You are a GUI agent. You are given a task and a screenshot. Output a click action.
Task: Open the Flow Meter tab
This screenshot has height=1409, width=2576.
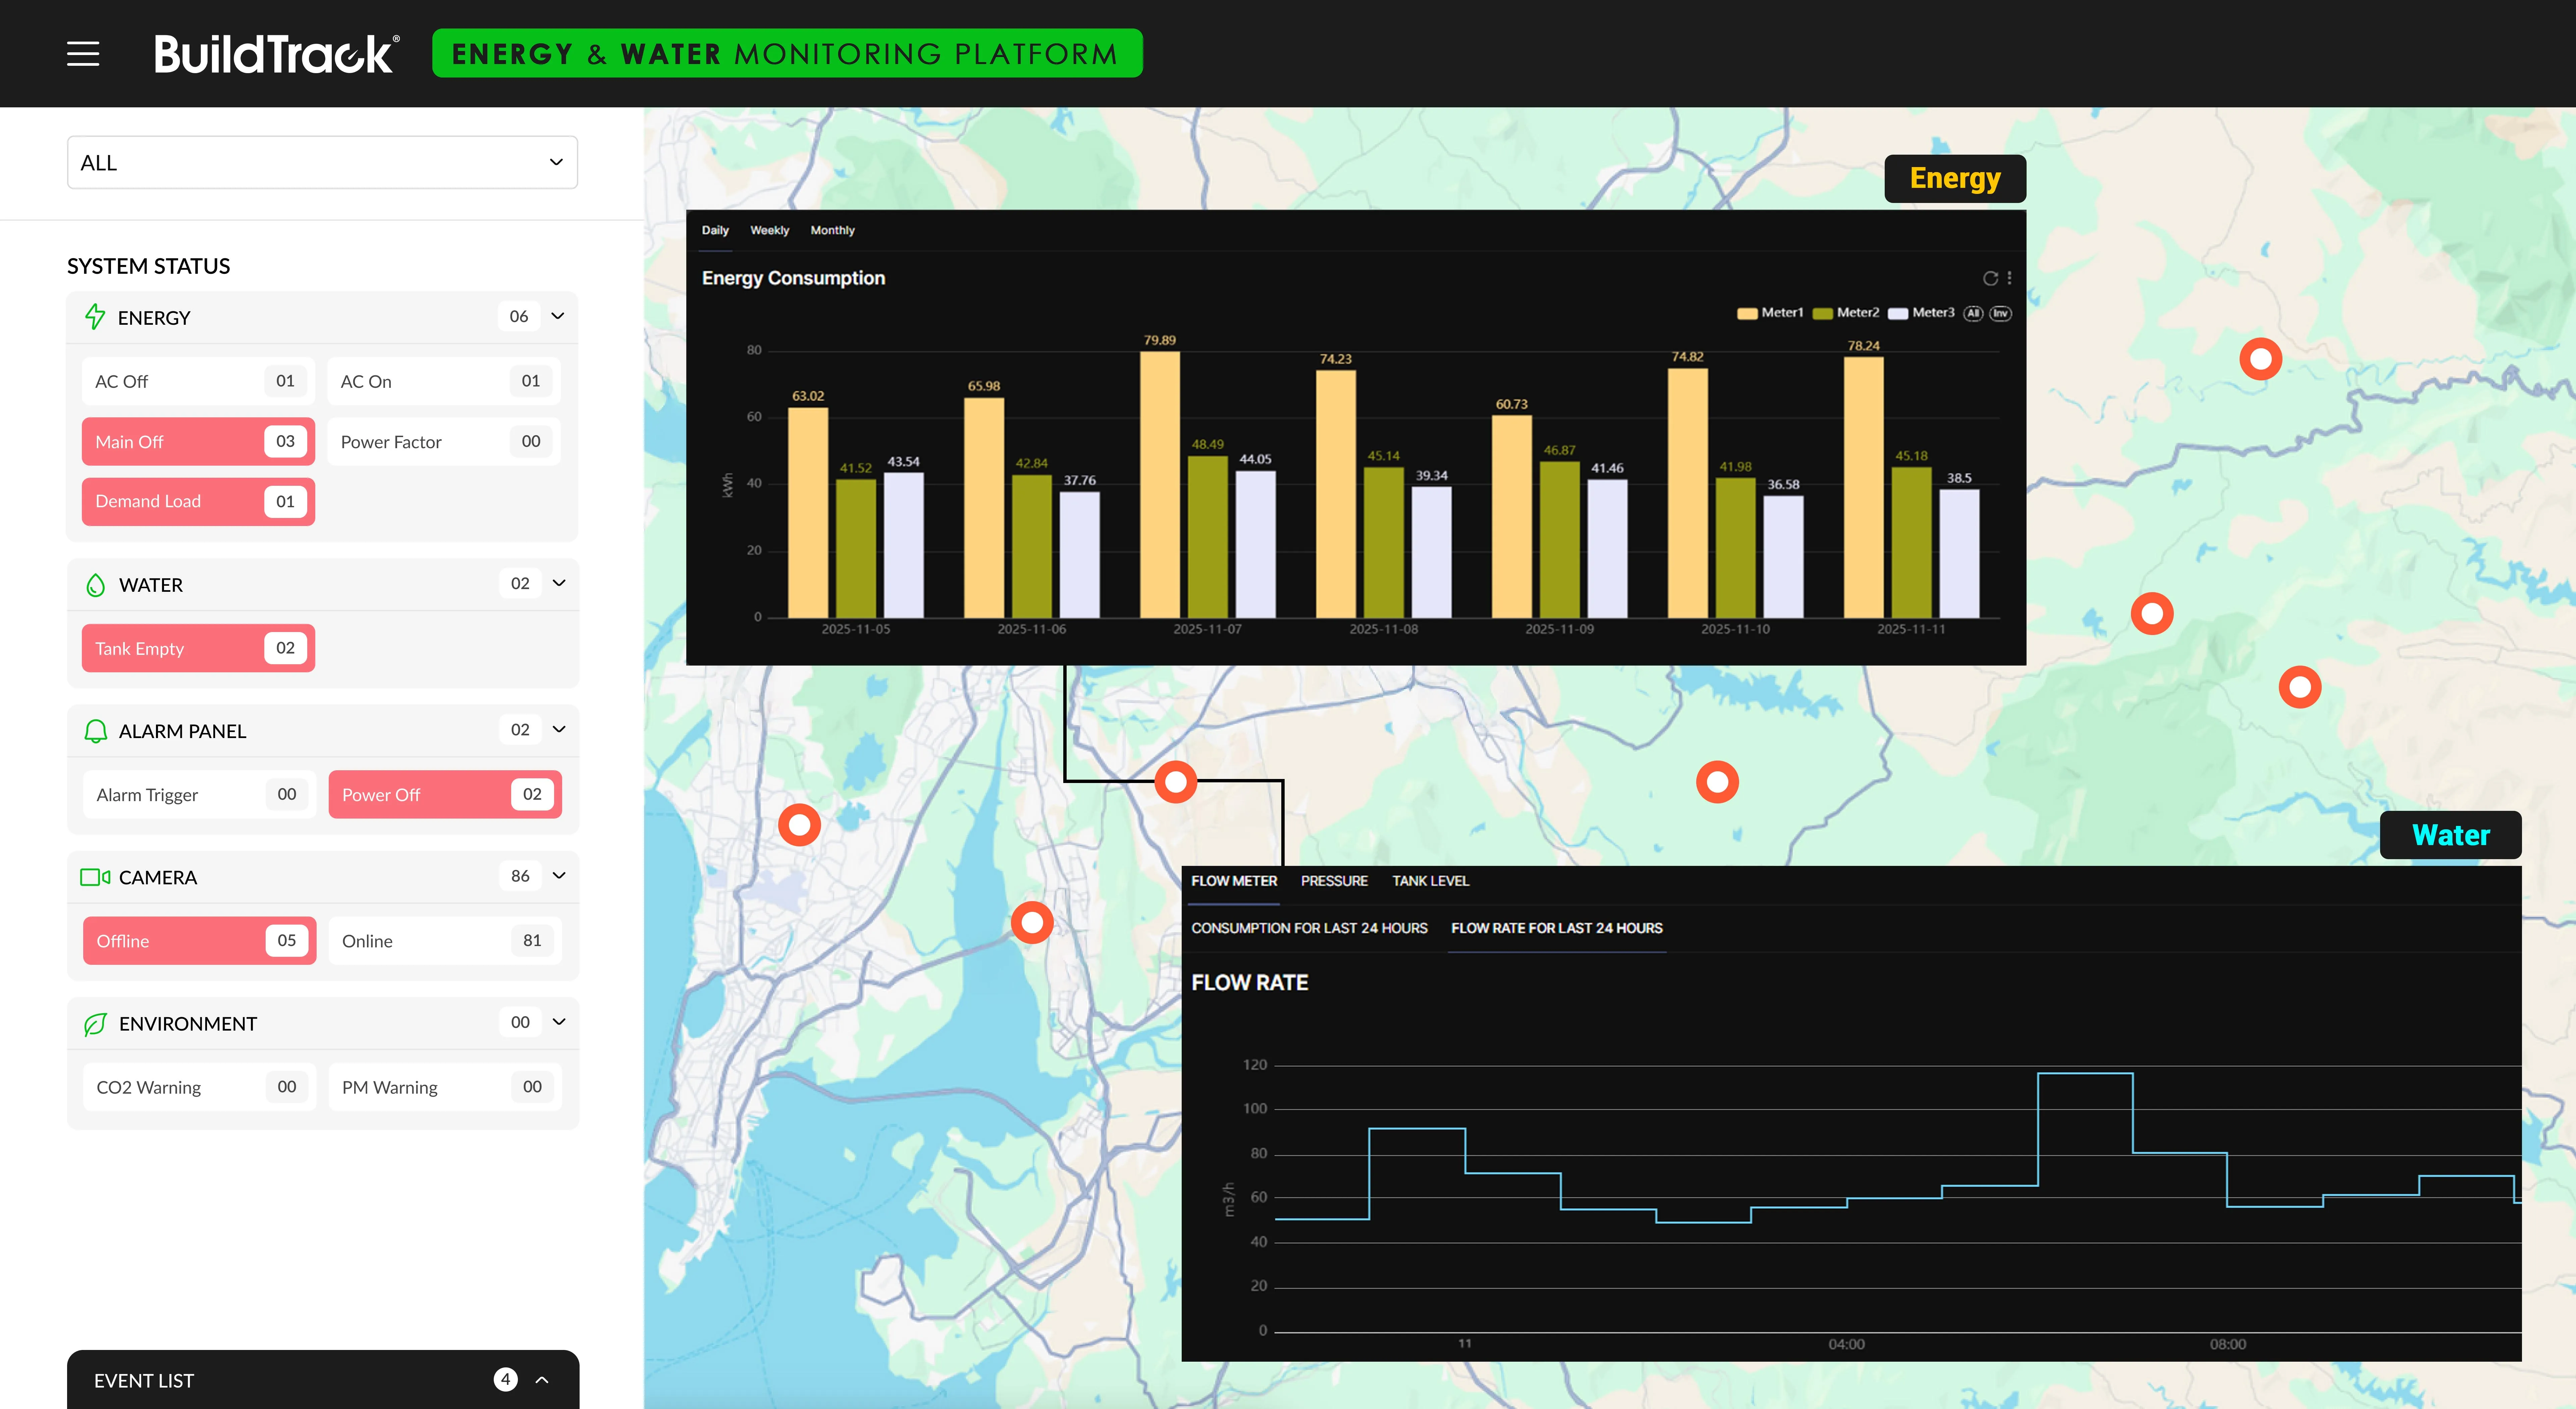pos(1234,881)
